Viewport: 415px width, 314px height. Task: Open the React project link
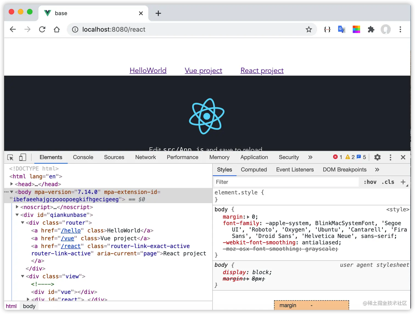[262, 71]
